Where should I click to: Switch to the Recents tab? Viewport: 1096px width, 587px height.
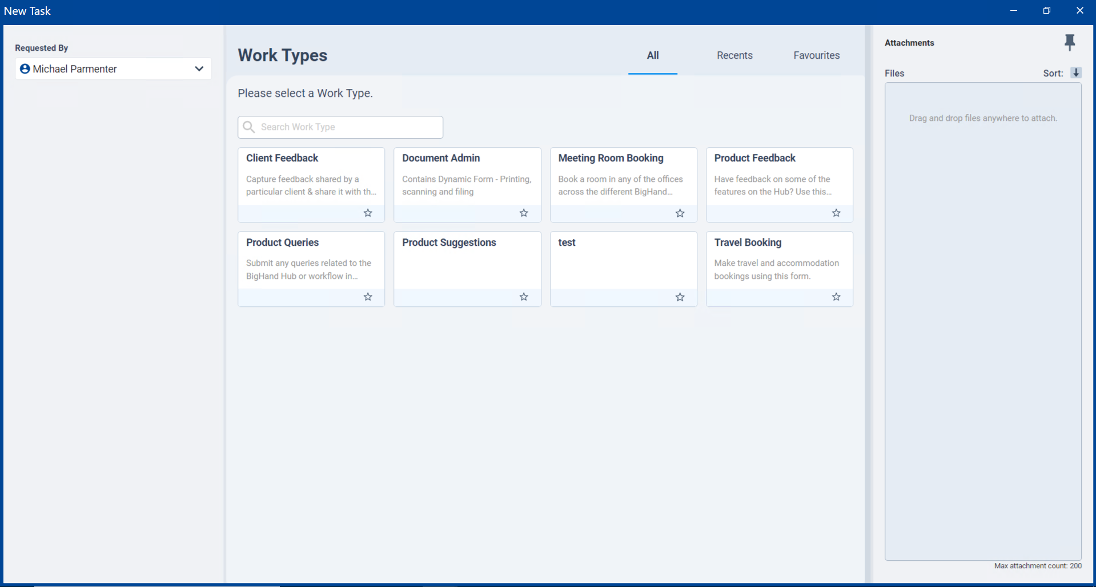click(734, 55)
